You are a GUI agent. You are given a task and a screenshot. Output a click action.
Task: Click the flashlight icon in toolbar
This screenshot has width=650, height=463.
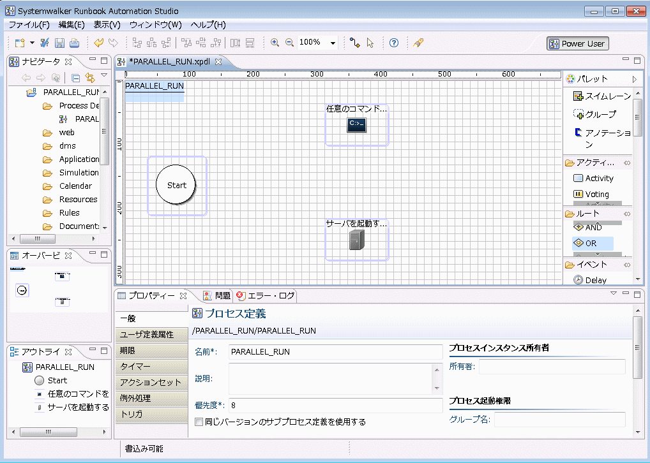point(418,43)
